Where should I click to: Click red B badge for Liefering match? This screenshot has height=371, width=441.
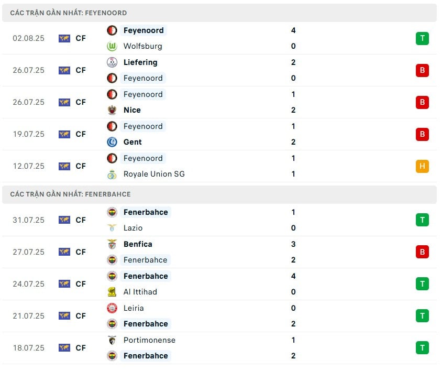coord(422,70)
